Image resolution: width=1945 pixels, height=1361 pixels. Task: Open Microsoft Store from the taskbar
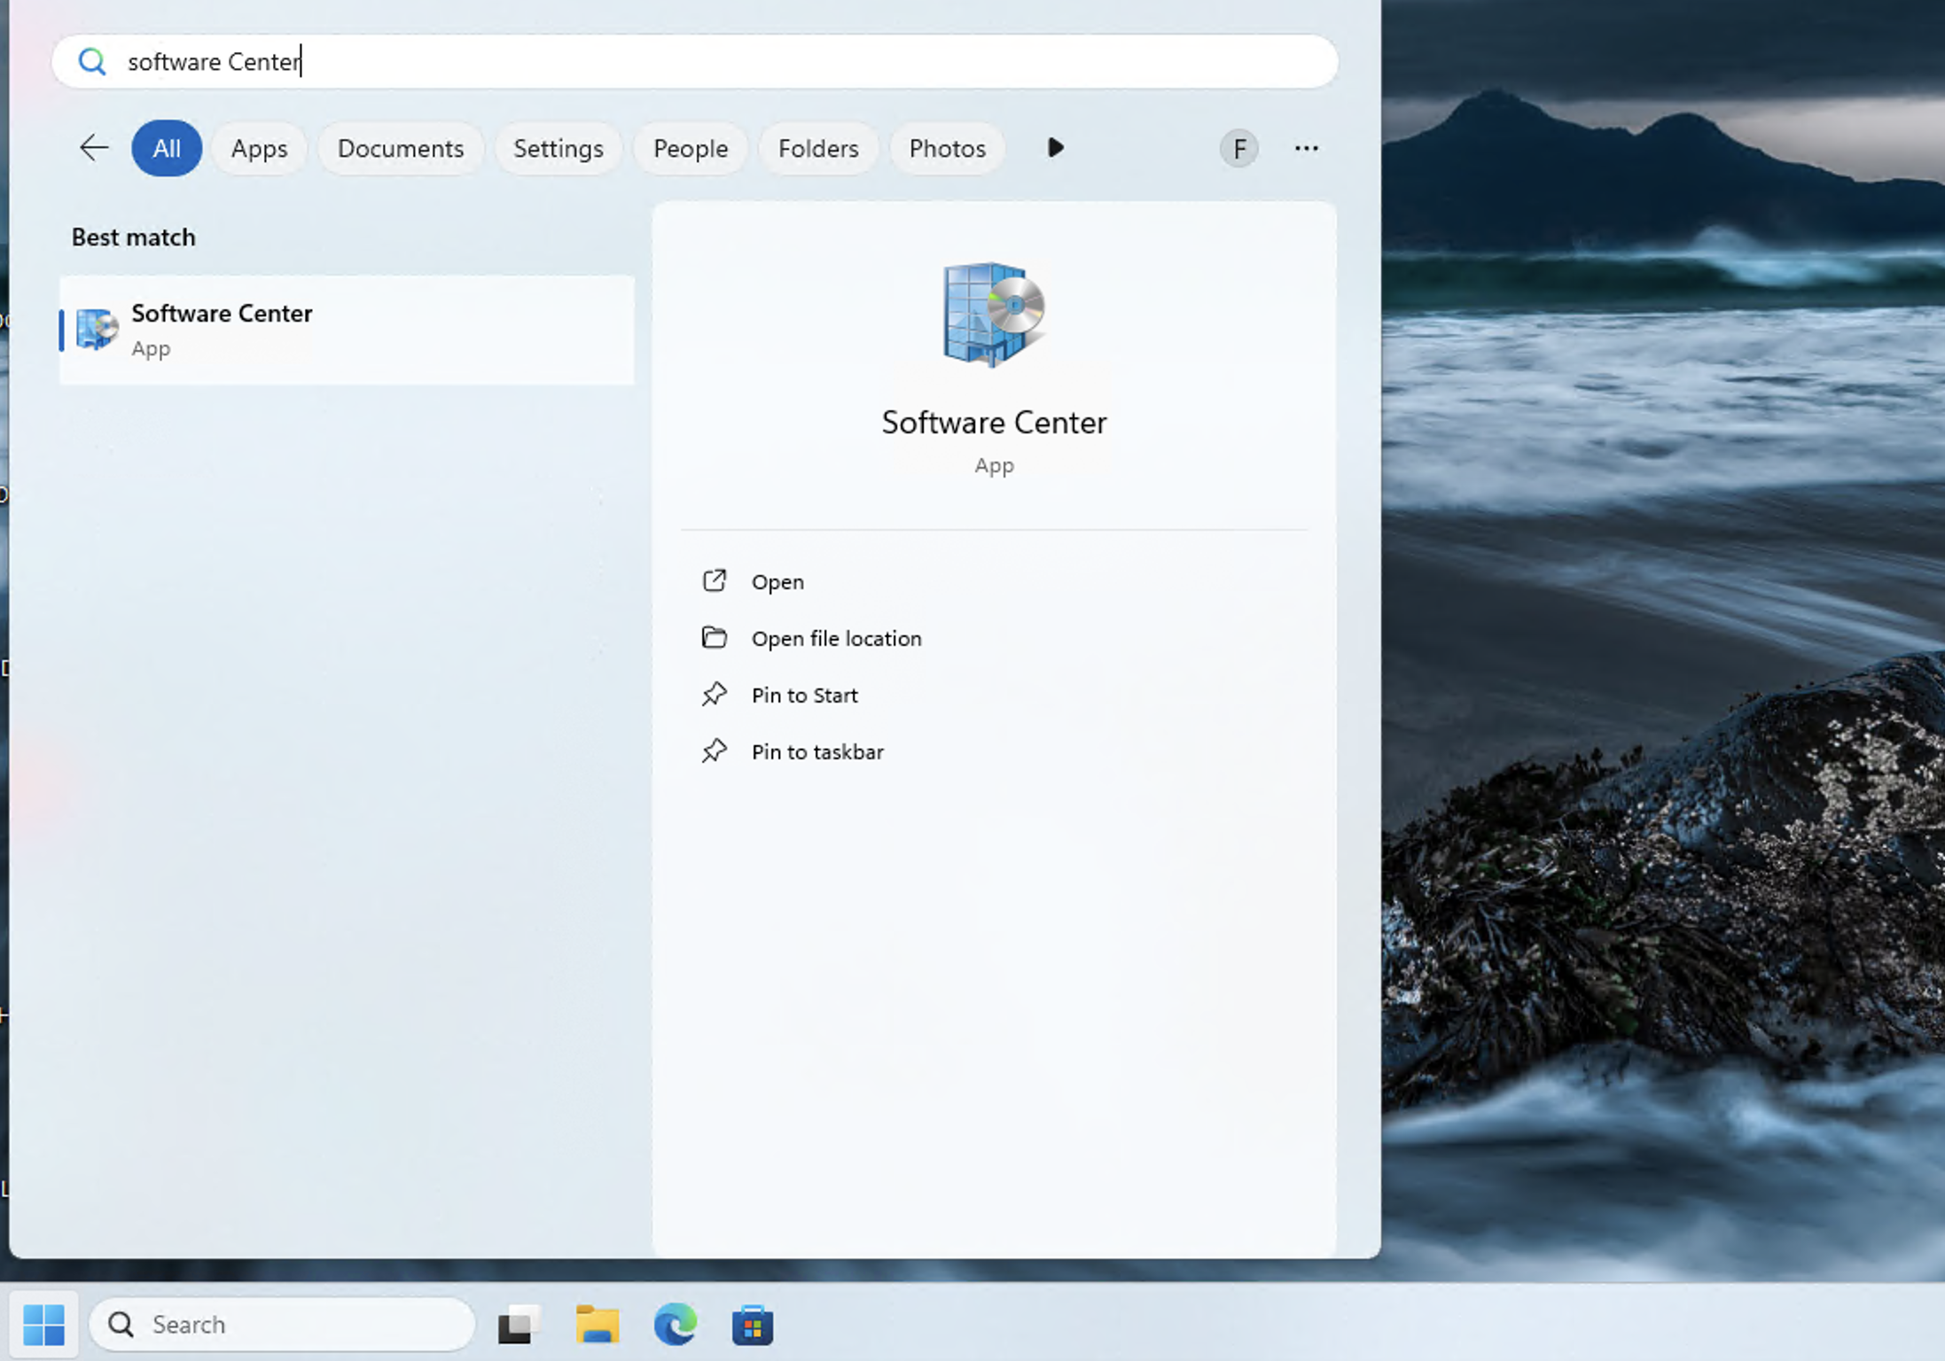753,1325
